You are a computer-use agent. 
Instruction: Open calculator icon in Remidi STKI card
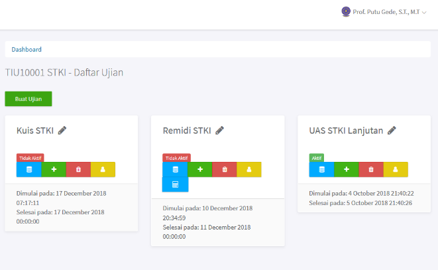[x=175, y=184]
